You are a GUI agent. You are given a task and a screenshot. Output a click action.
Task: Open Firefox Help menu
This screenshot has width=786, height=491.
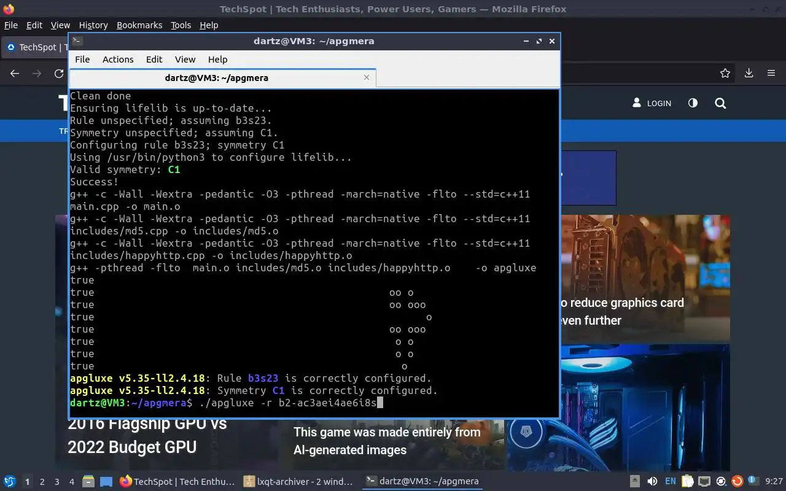(209, 25)
